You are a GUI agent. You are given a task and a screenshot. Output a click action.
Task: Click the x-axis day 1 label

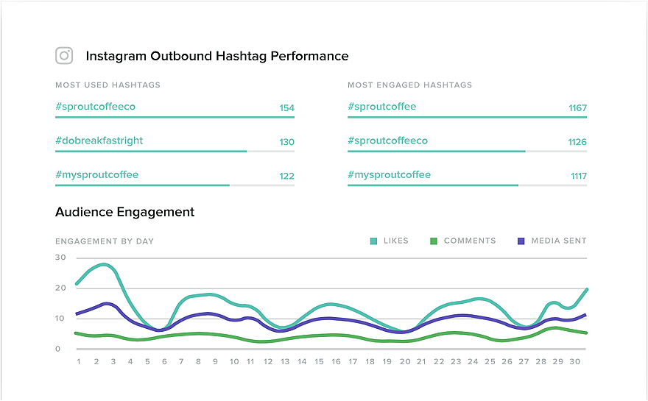79,362
